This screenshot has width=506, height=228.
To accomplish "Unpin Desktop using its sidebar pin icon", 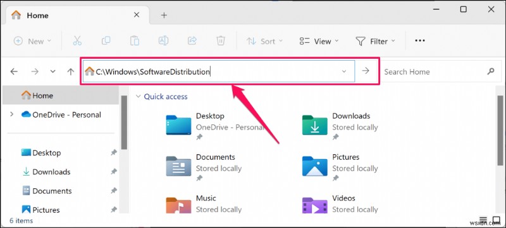I will [x=114, y=153].
